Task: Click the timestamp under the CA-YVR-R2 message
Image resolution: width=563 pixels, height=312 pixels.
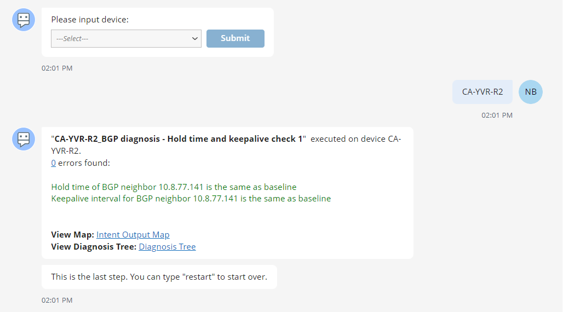Action: 497,115
